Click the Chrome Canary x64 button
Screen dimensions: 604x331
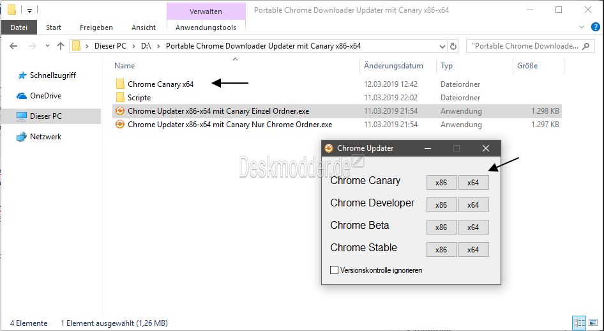(473, 183)
